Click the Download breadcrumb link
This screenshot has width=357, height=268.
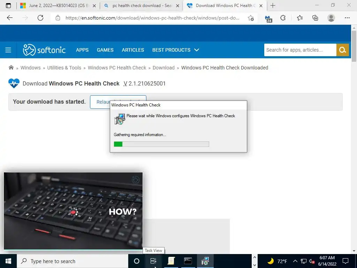pyautogui.click(x=164, y=68)
